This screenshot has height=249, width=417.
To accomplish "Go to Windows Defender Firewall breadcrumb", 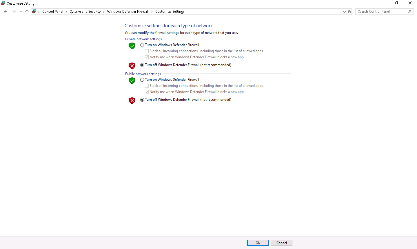I will [x=128, y=12].
